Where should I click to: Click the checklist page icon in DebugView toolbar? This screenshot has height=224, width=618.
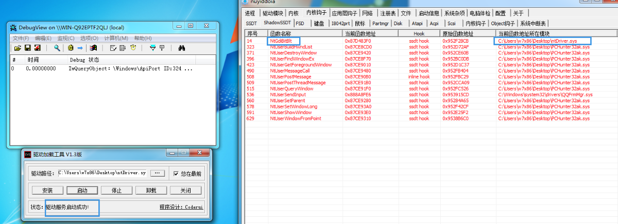click(113, 48)
